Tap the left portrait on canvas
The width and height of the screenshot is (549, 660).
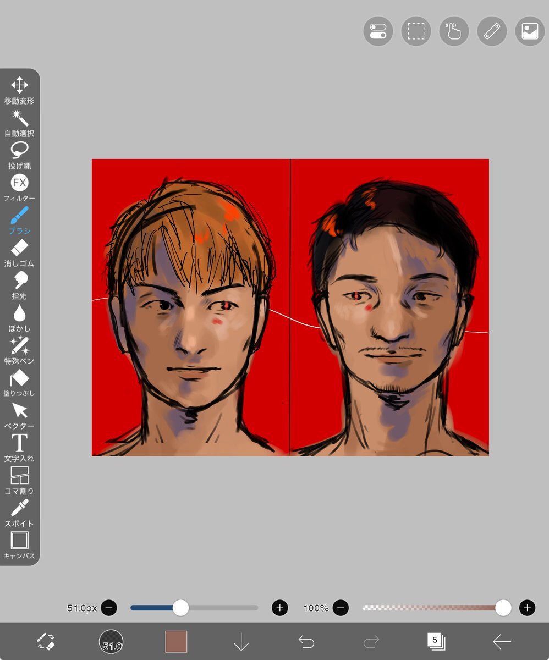pos(191,308)
